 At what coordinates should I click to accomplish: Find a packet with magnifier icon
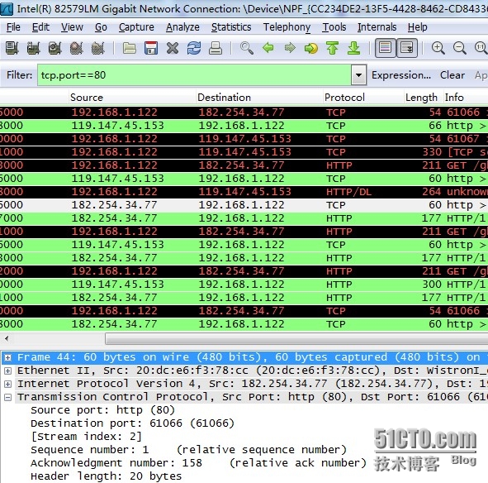(x=247, y=48)
